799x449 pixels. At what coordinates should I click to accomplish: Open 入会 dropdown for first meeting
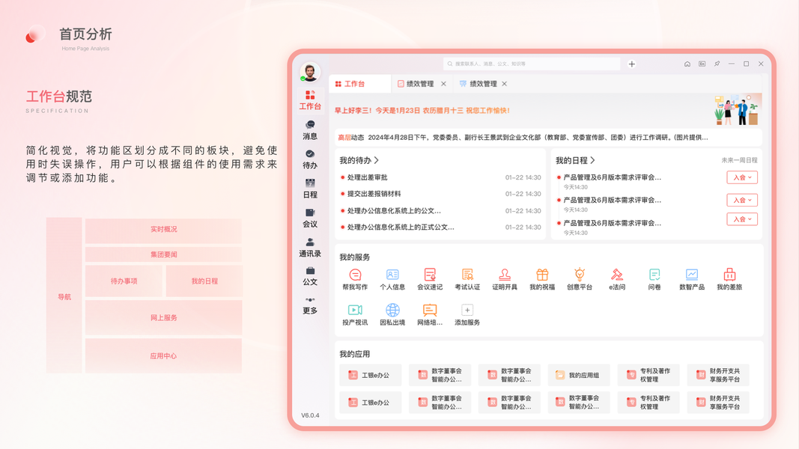(x=742, y=177)
